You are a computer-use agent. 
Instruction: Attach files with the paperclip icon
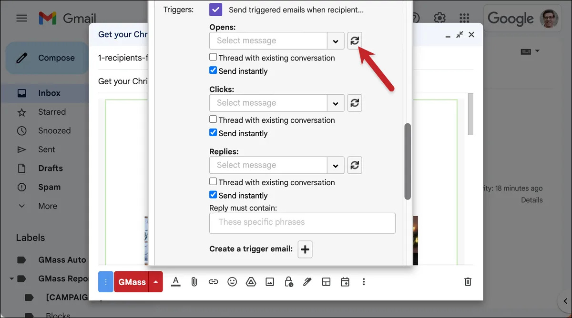click(194, 282)
